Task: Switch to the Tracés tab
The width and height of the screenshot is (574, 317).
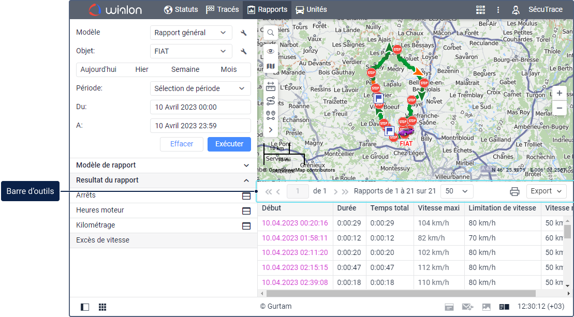Action: pyautogui.click(x=222, y=9)
